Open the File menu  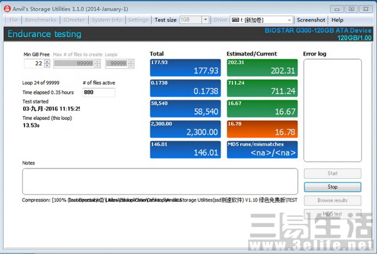[14, 20]
